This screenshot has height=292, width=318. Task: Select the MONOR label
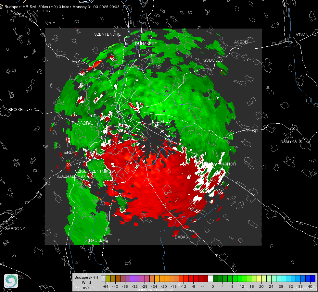click(x=228, y=164)
